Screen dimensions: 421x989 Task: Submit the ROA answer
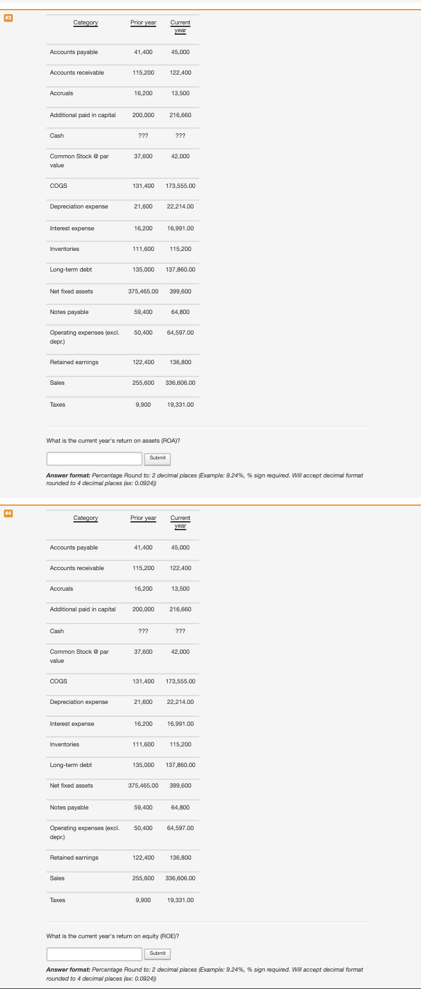[157, 458]
